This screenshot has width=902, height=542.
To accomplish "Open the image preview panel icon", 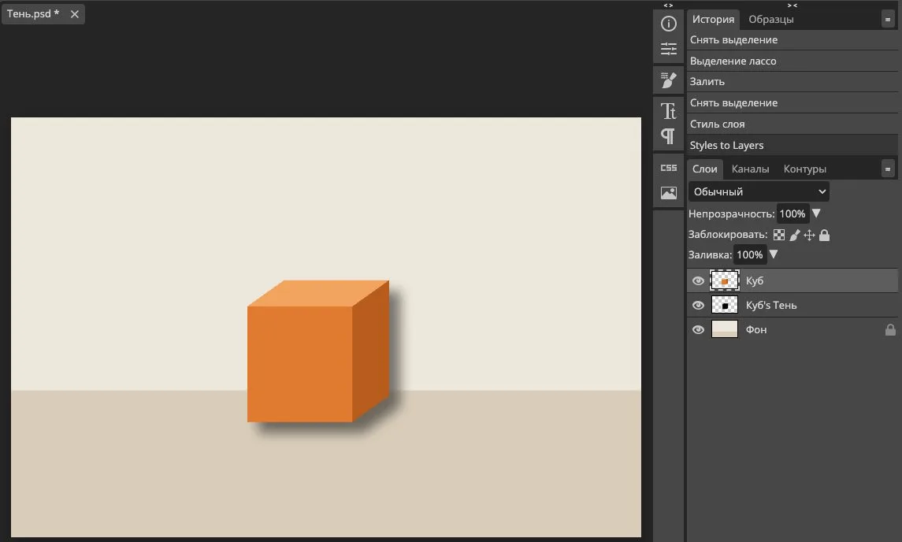I will point(669,193).
